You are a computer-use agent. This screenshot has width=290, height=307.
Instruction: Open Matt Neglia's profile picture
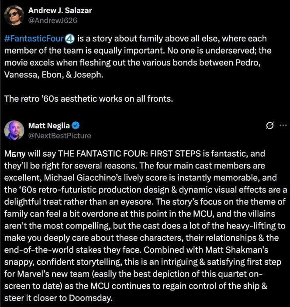14,131
